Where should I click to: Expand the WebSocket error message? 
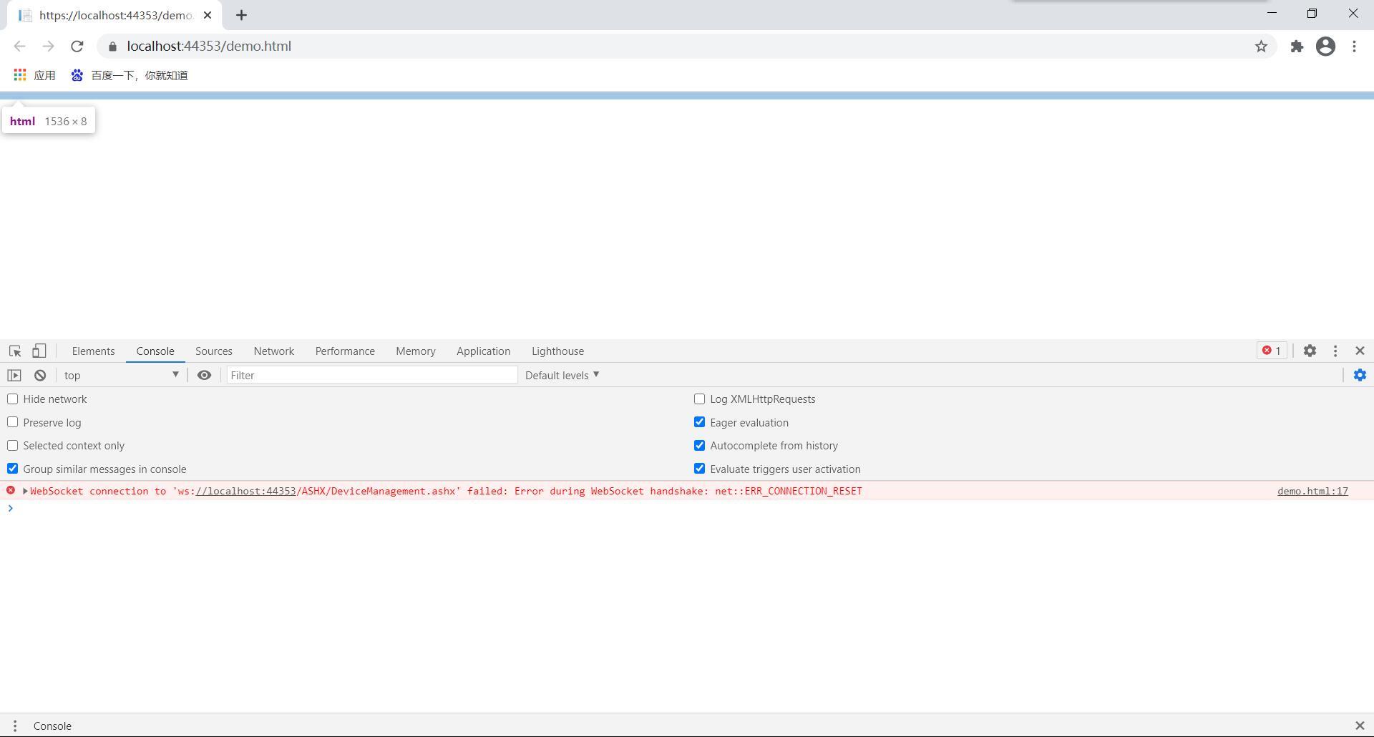coord(25,491)
